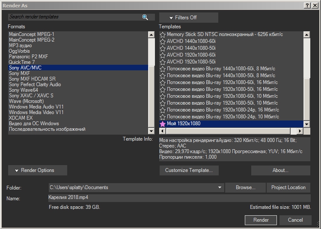Select Sony XAVC / XAVC S format
The height and width of the screenshot is (229, 321).
click(78, 96)
